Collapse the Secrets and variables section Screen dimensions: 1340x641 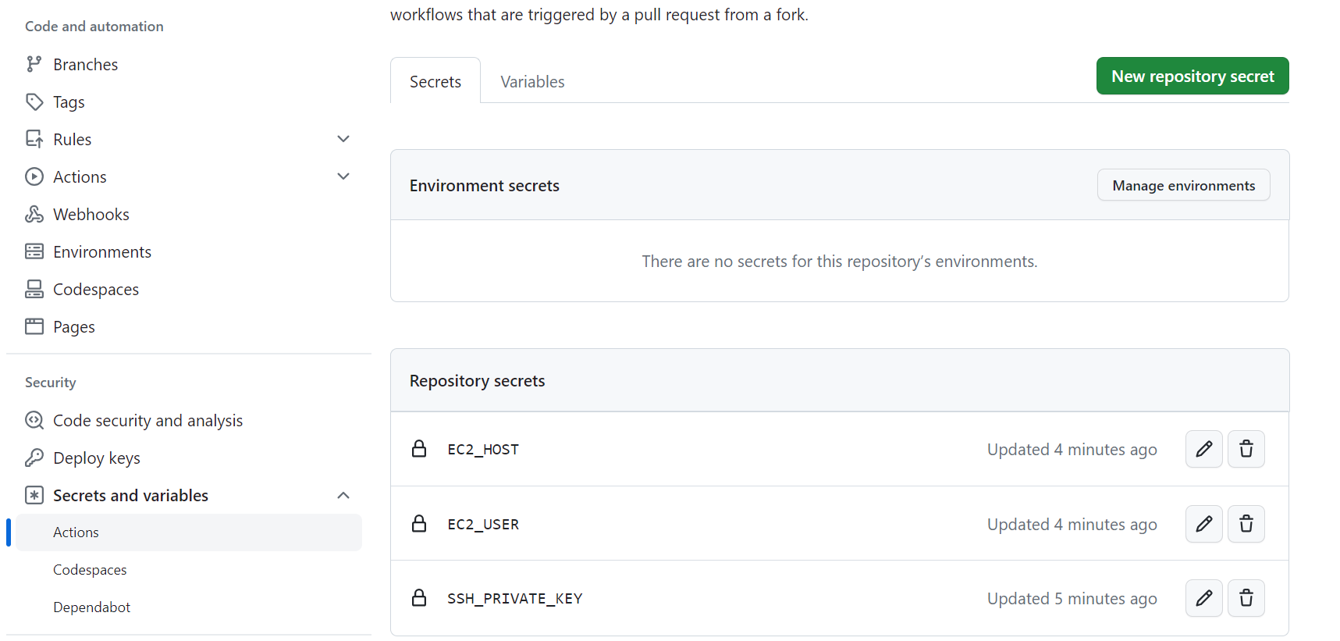tap(343, 496)
